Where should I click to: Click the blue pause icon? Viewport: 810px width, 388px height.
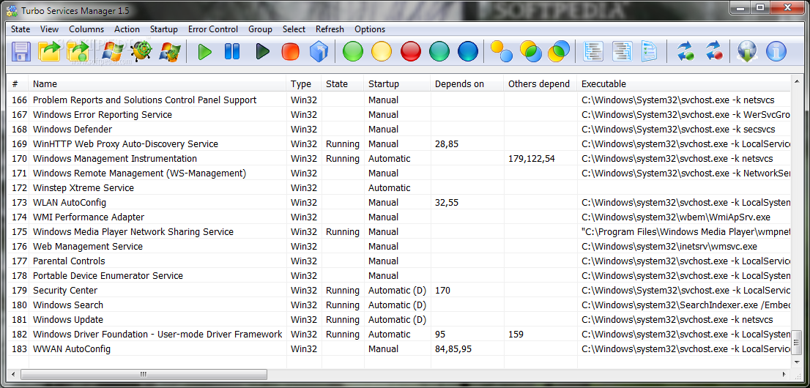tap(232, 51)
